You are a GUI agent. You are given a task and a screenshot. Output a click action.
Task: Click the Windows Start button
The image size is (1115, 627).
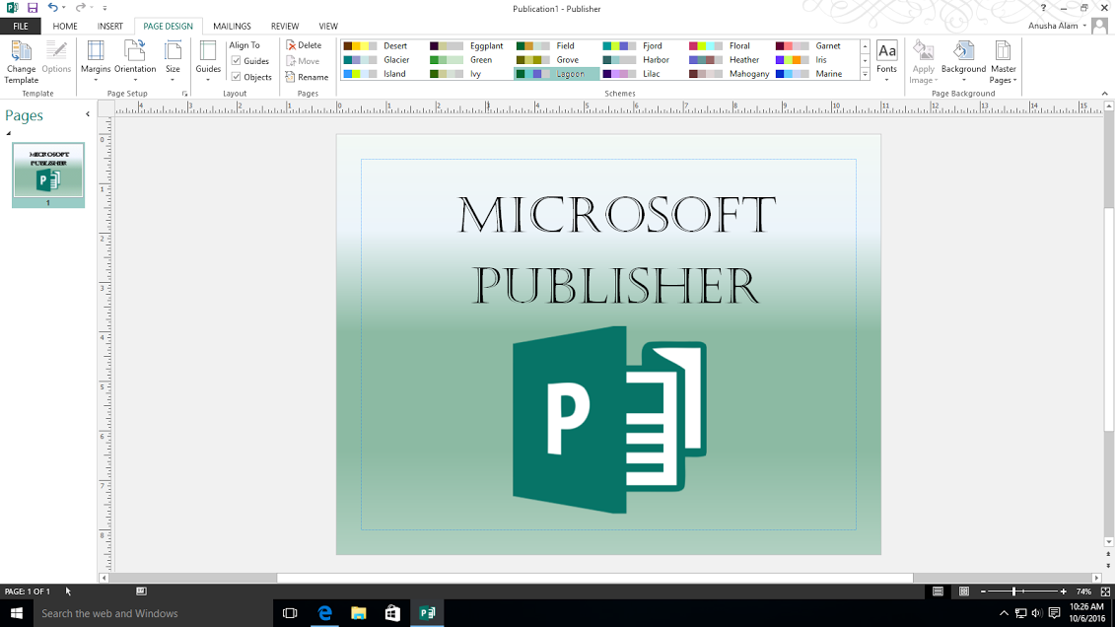(x=17, y=613)
